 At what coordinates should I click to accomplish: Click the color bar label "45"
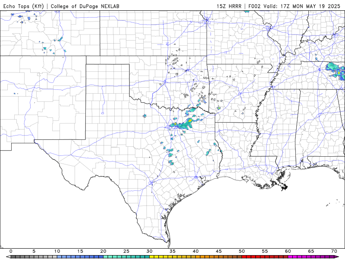(x=219, y=251)
